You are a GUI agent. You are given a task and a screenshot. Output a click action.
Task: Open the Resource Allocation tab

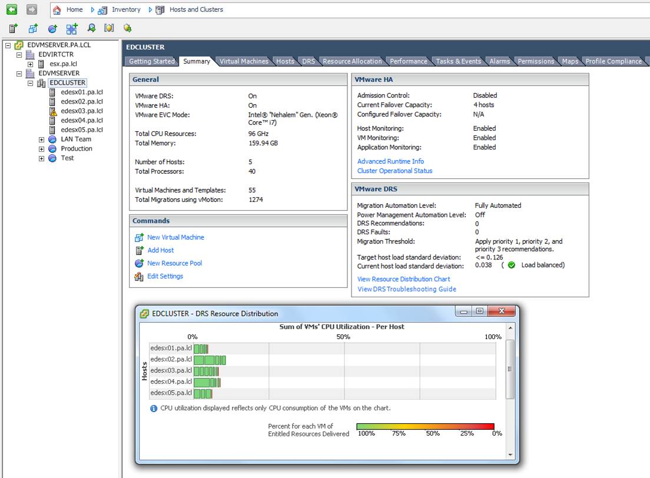[352, 61]
